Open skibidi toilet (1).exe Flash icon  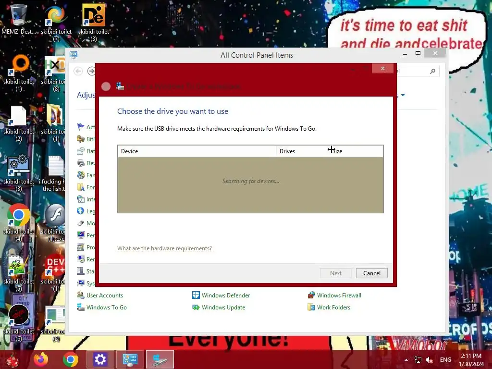coord(53,223)
